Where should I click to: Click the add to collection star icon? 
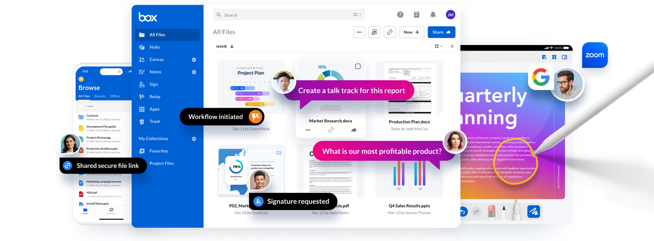[x=374, y=32]
